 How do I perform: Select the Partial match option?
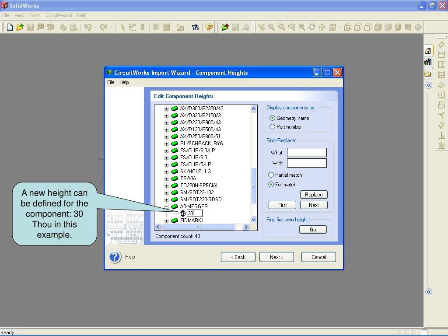271,175
